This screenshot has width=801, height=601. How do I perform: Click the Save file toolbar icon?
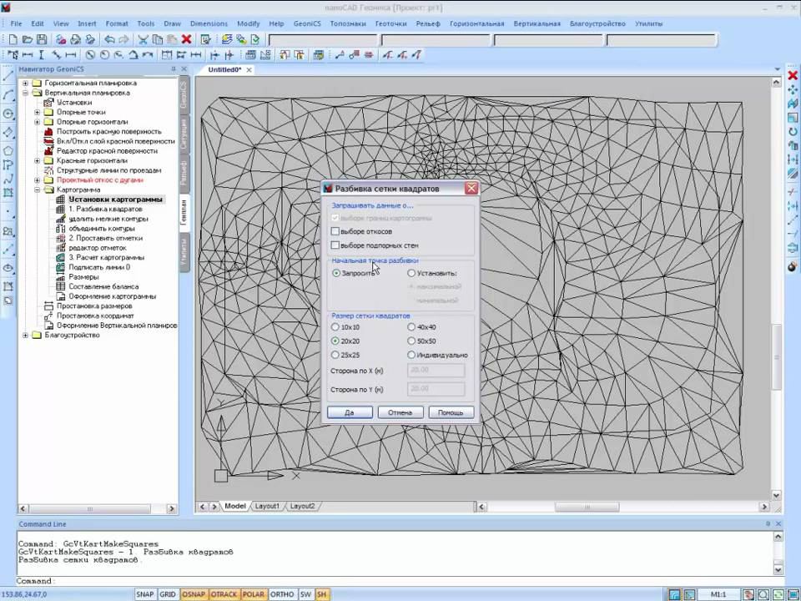click(x=42, y=39)
